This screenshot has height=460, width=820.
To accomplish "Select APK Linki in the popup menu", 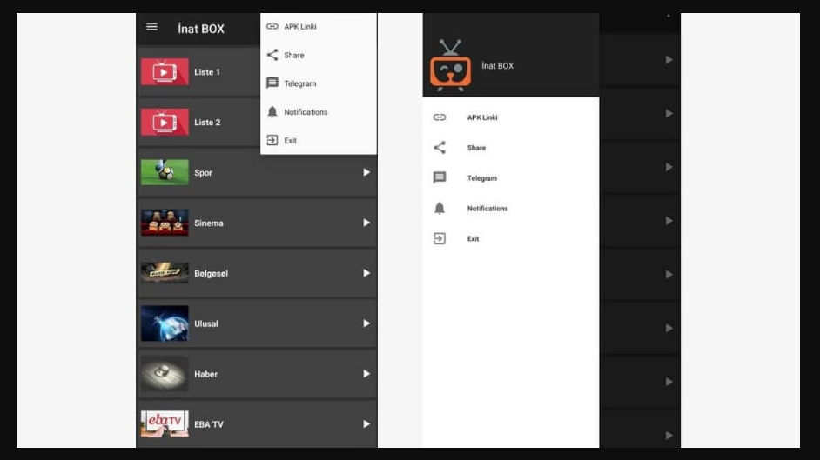I will (300, 27).
